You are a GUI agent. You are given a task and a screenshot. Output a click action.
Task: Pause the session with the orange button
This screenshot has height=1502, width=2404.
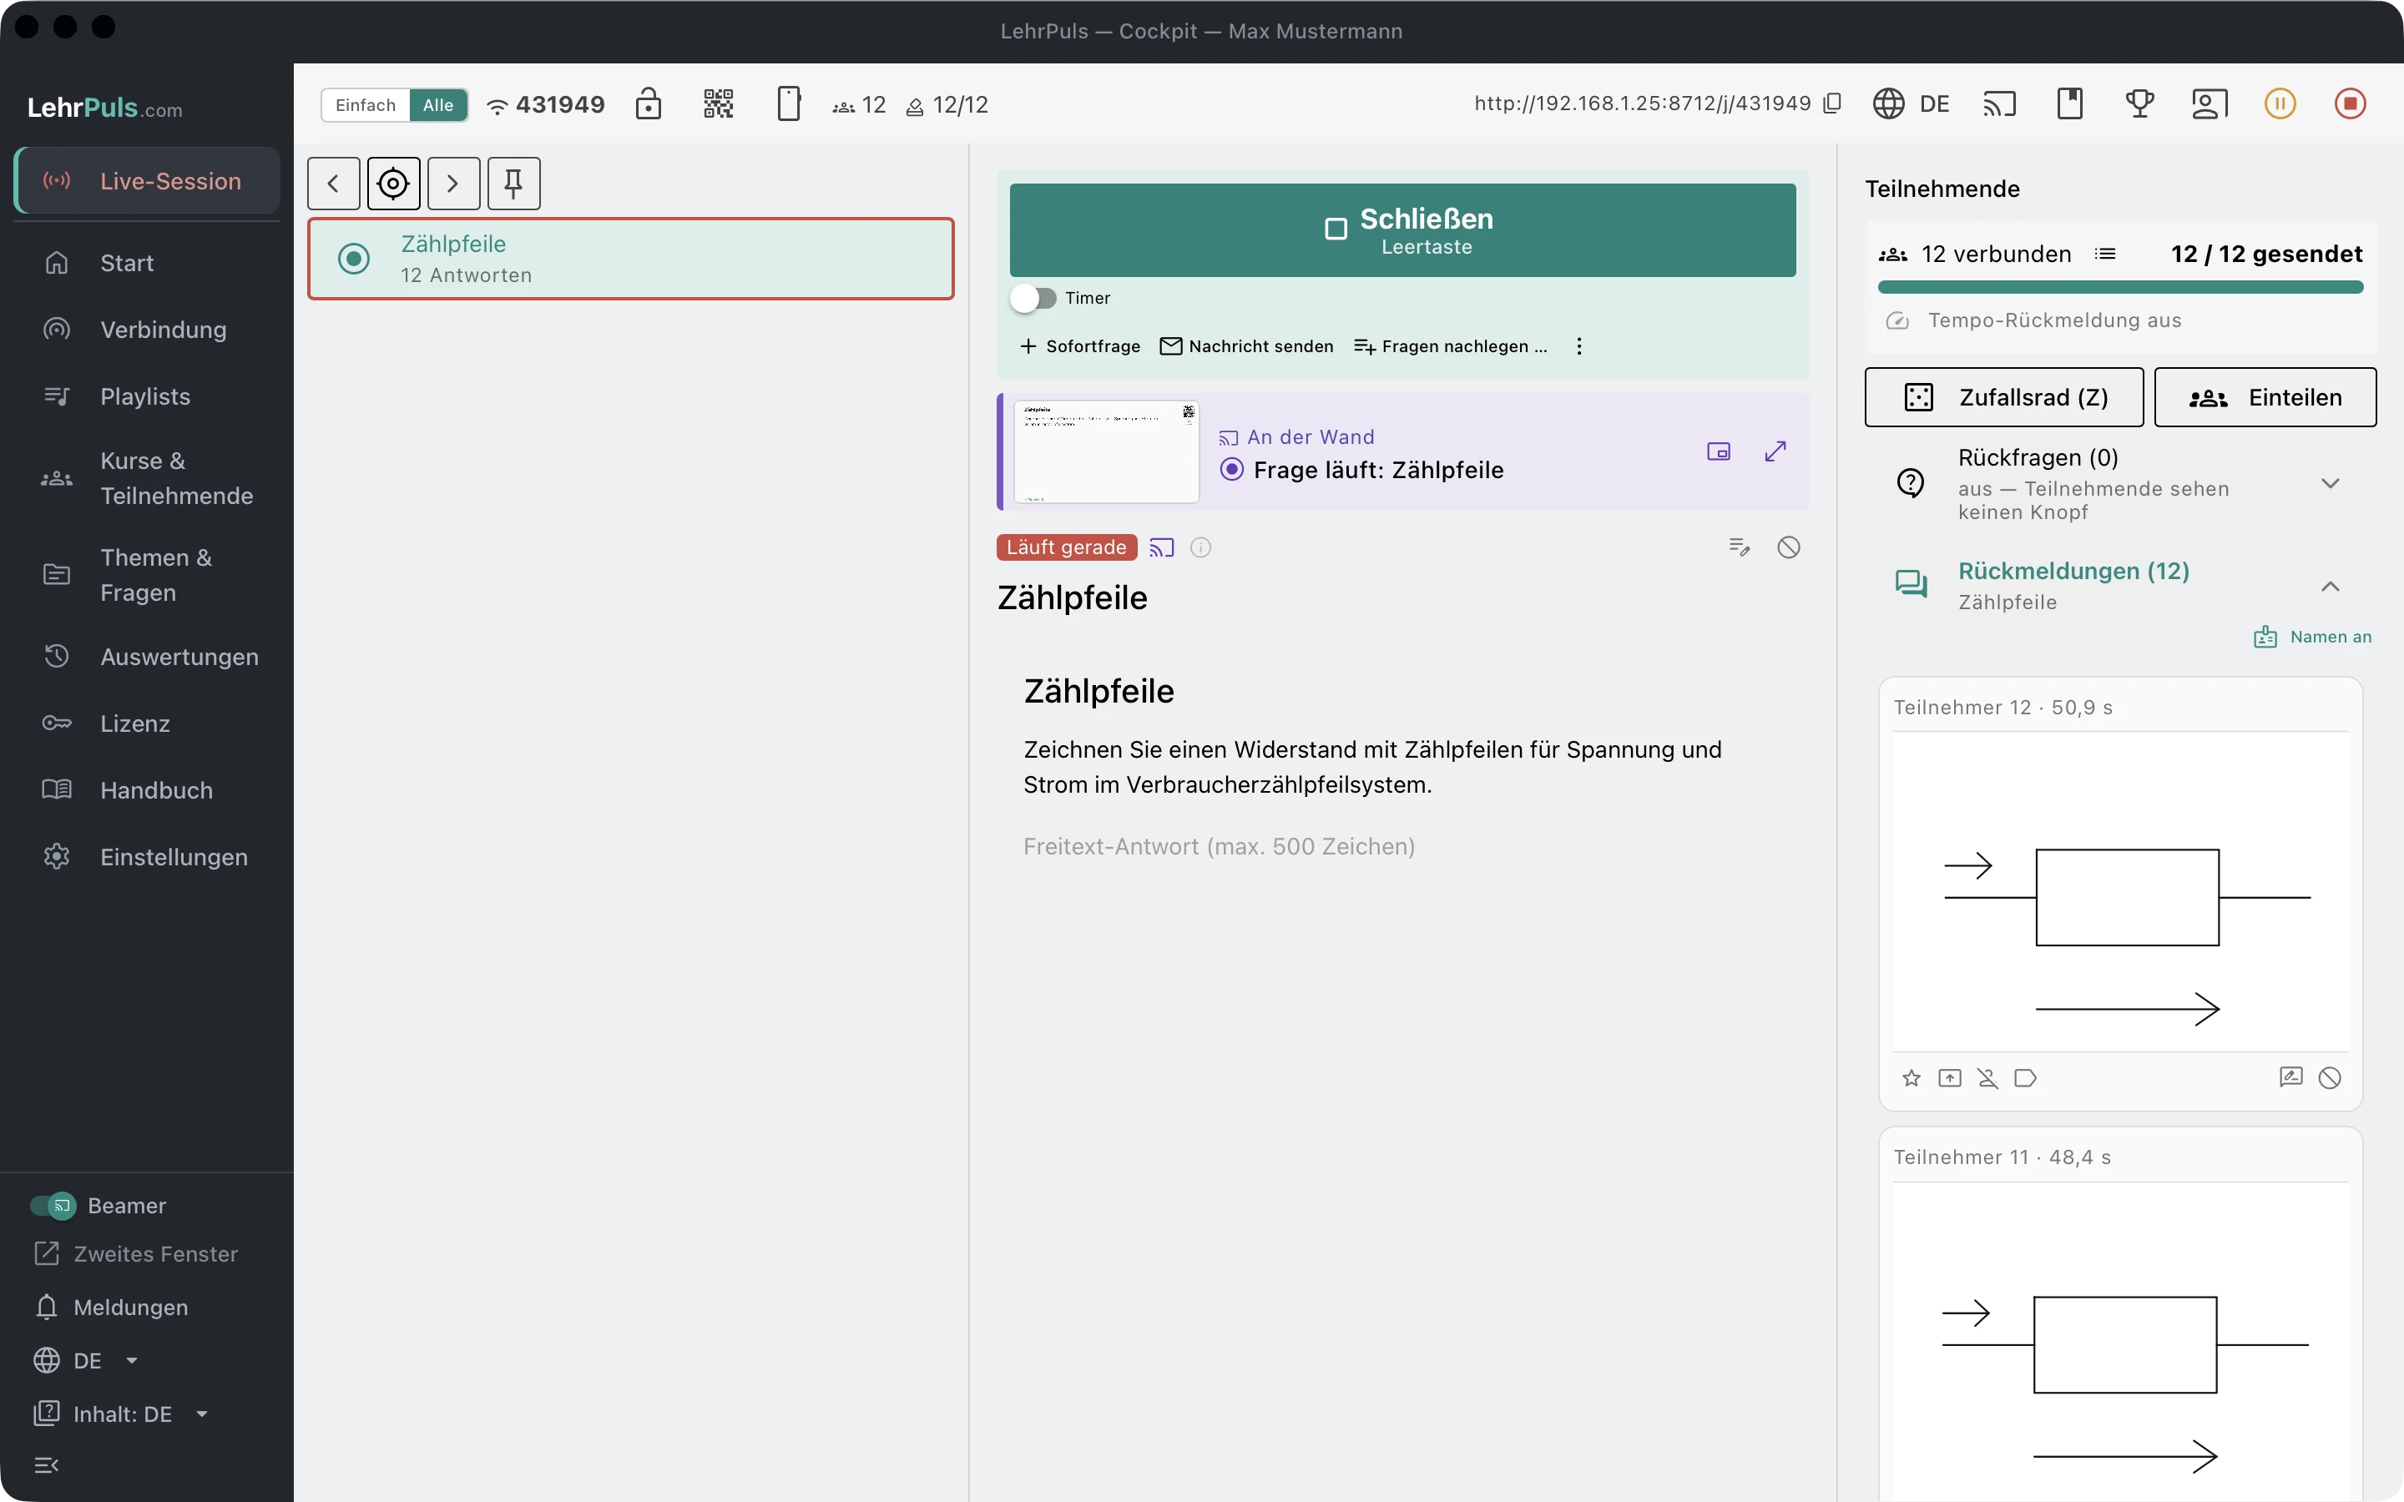click(x=2280, y=103)
